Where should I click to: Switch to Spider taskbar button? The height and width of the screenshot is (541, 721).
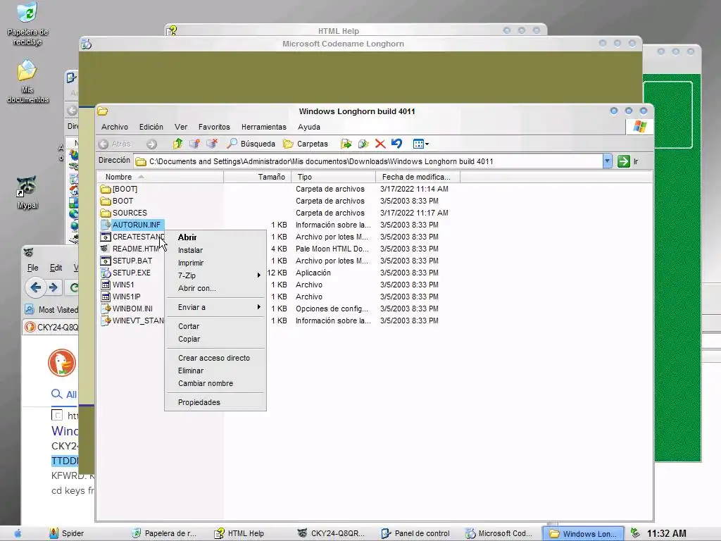pos(67,534)
